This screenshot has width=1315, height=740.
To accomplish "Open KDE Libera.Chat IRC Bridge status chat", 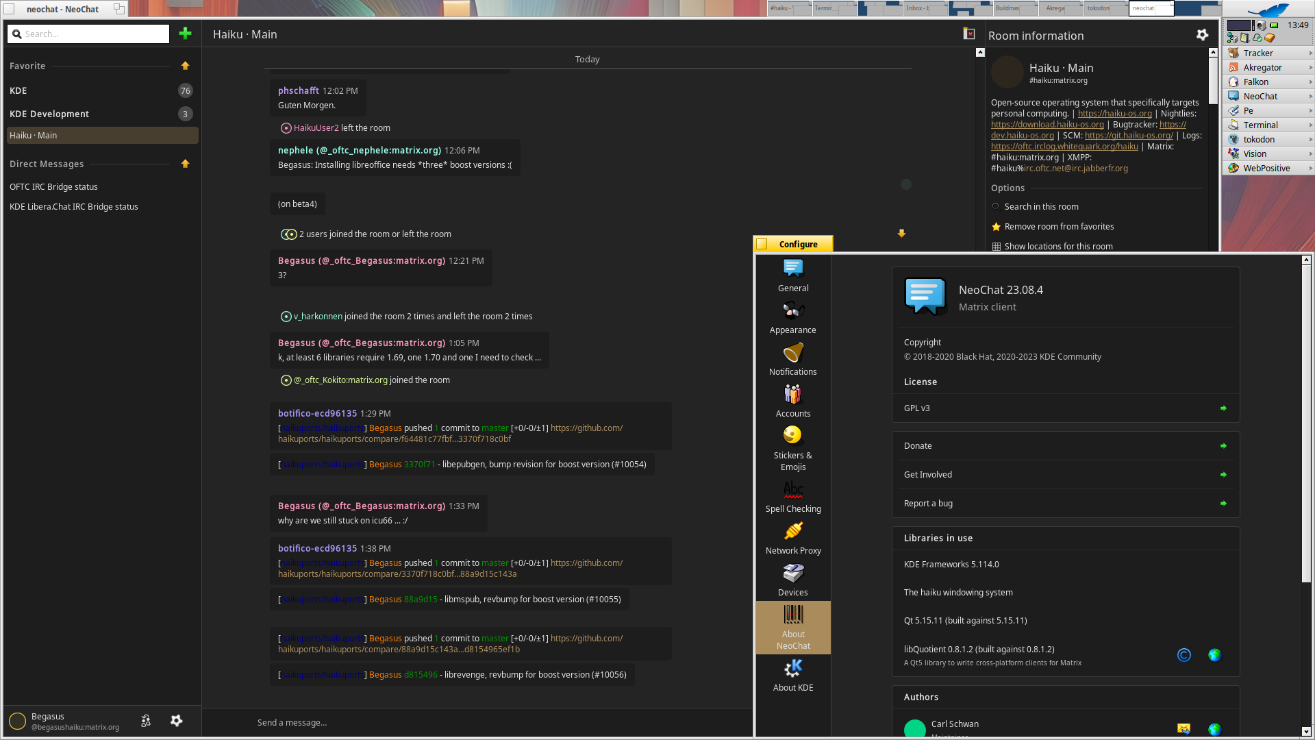I will 101,207.
